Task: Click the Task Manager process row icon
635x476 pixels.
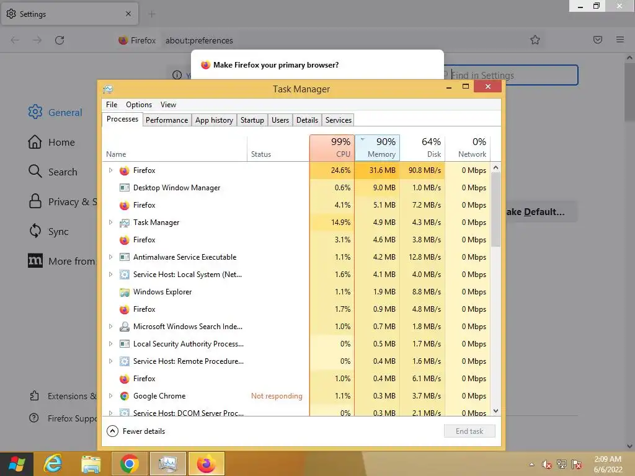Action: [x=124, y=223]
